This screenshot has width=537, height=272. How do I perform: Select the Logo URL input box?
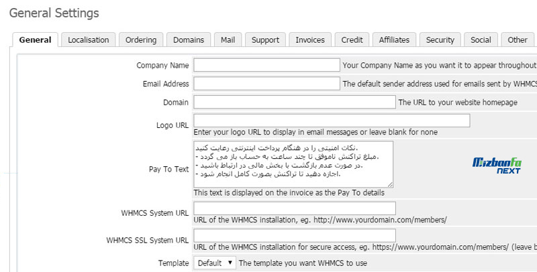coord(331,121)
